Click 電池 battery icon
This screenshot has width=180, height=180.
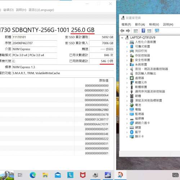click(132, 105)
